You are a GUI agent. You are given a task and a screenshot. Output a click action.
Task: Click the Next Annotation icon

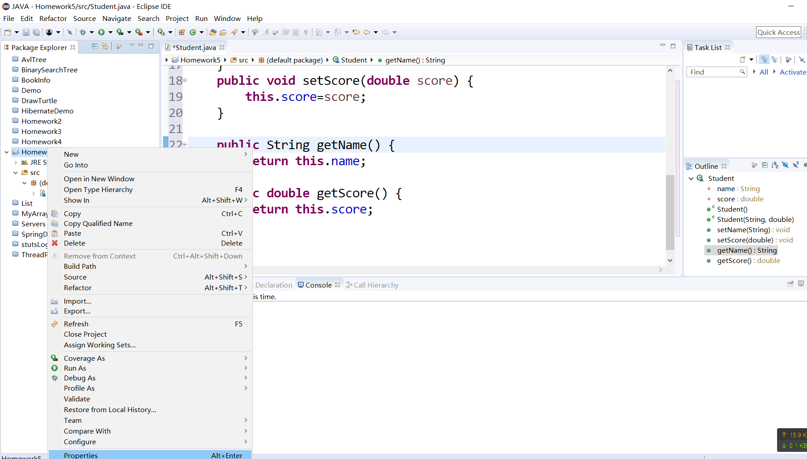pos(319,32)
